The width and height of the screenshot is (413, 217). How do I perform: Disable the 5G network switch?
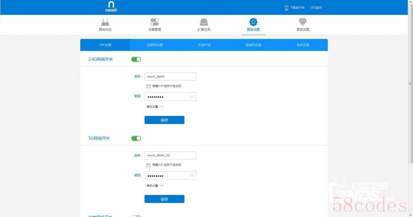point(136,138)
